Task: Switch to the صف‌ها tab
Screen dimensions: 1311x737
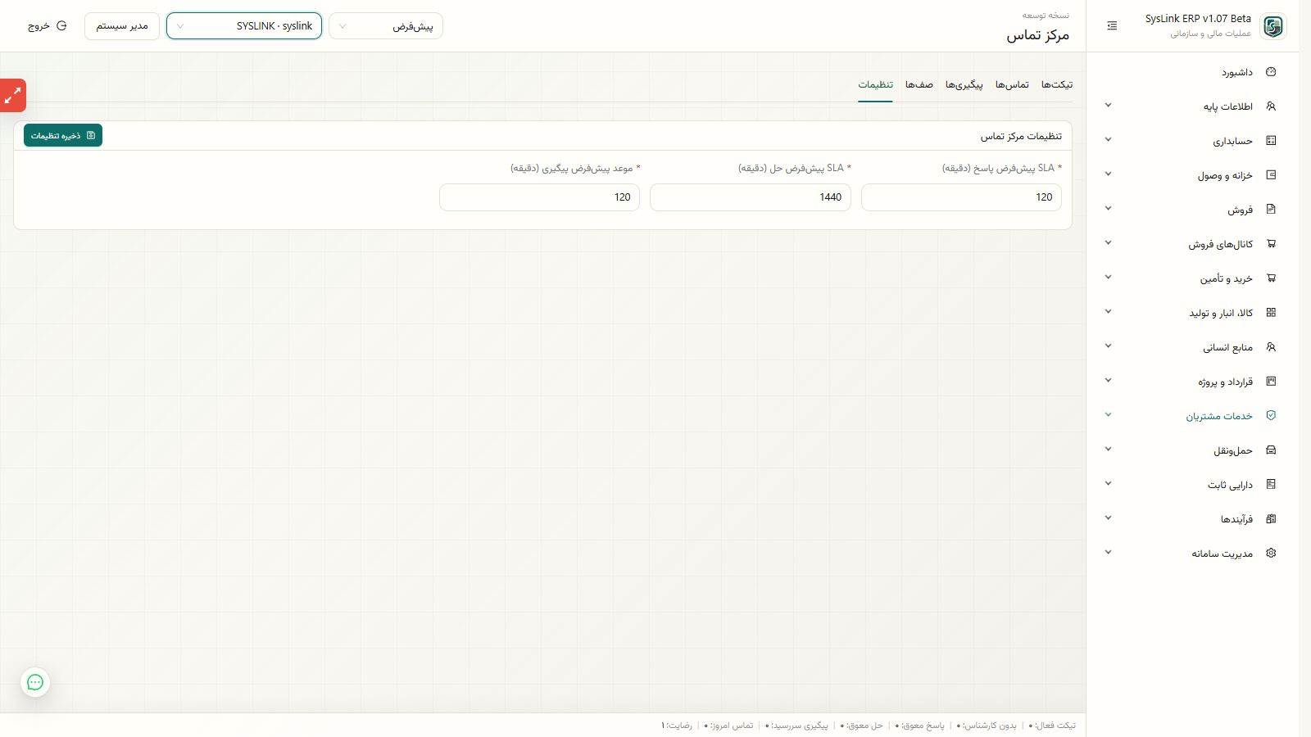Action: (919, 84)
